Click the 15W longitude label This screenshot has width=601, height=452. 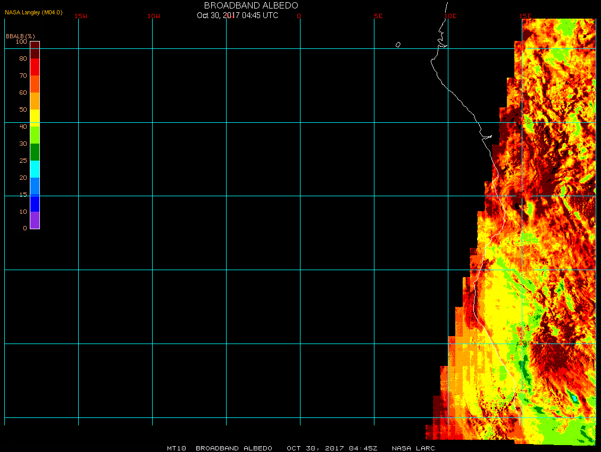click(x=81, y=16)
